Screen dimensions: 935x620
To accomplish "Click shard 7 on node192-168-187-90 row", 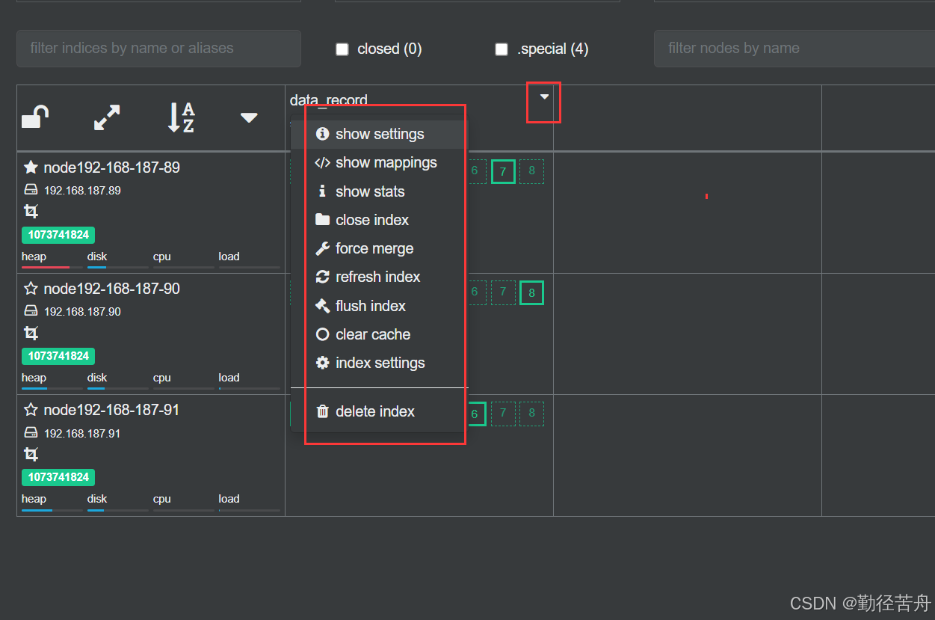I will point(503,292).
